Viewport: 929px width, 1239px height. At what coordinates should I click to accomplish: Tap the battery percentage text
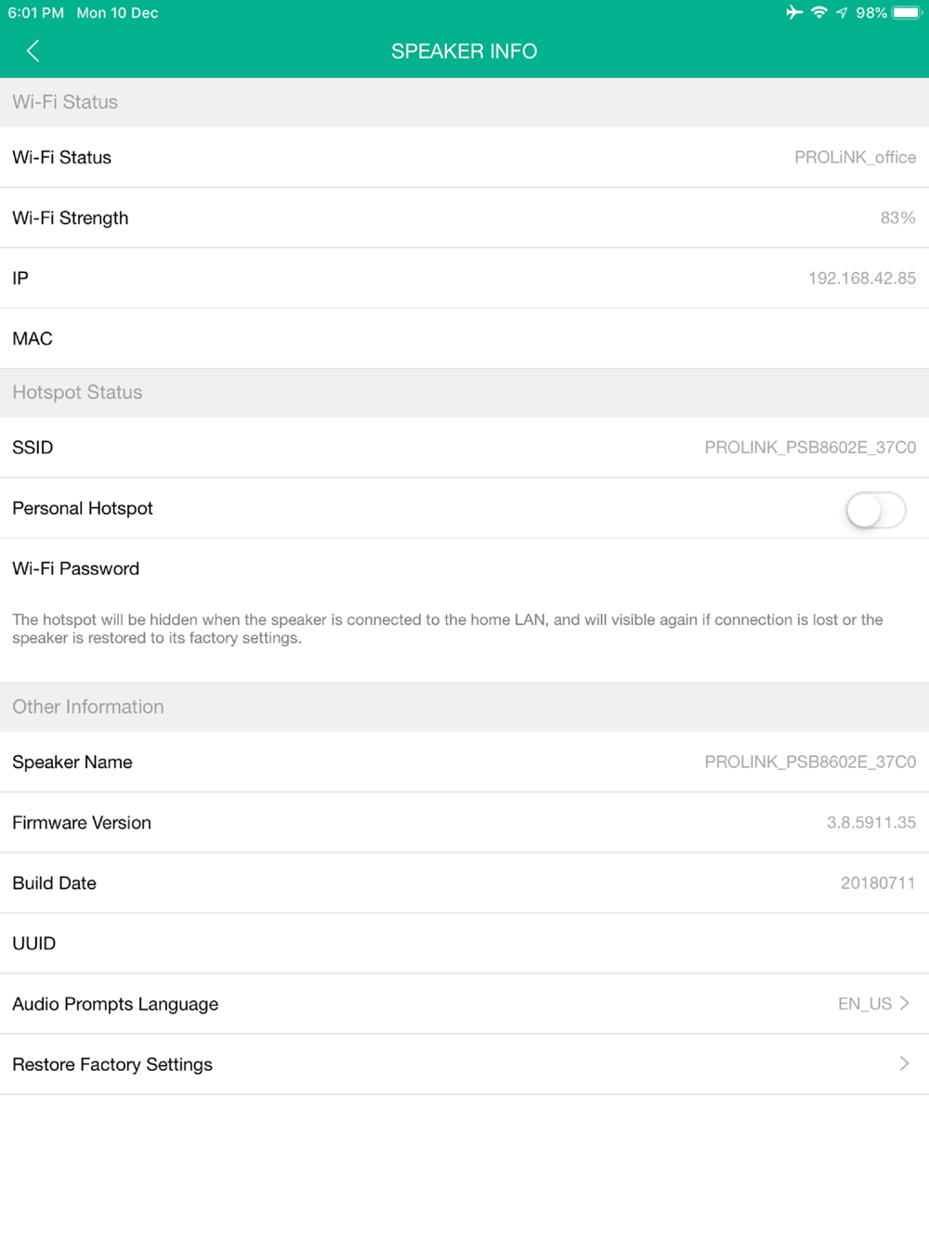[871, 13]
